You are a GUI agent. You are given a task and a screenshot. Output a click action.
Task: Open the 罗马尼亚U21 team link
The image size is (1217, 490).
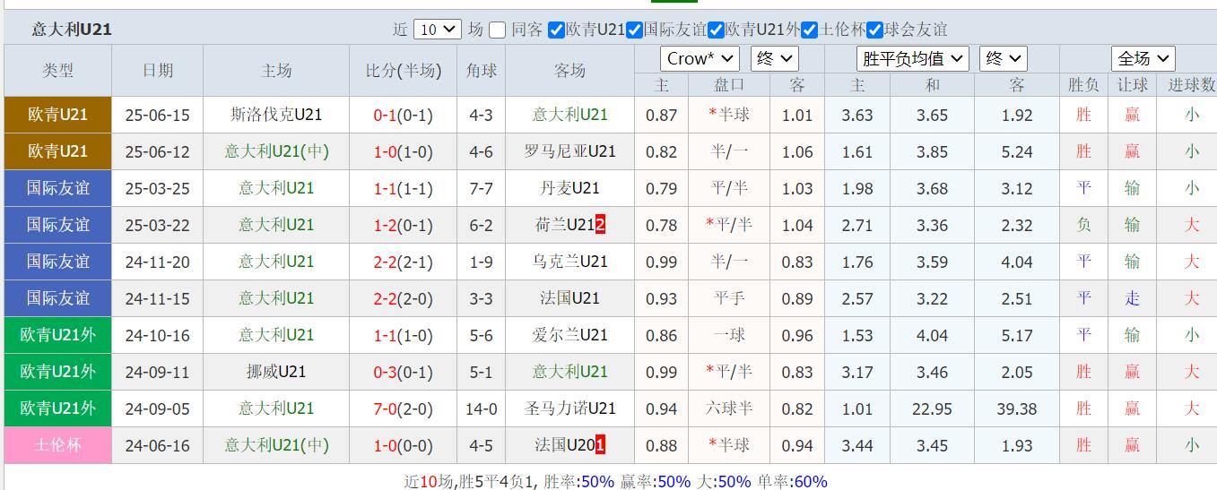click(569, 151)
